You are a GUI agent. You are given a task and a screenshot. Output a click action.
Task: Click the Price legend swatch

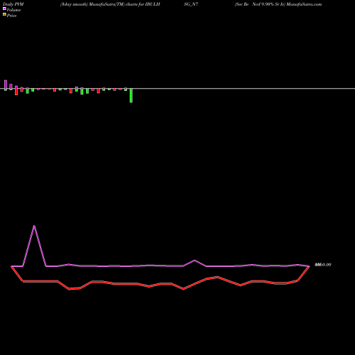[x=4, y=14]
